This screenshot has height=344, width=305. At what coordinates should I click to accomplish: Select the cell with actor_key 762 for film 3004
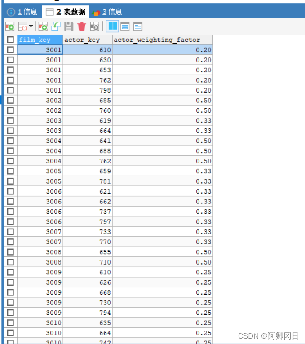tap(87, 161)
